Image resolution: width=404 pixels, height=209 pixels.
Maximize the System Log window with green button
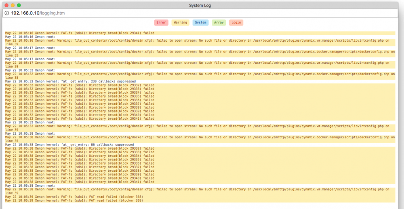(19, 5)
